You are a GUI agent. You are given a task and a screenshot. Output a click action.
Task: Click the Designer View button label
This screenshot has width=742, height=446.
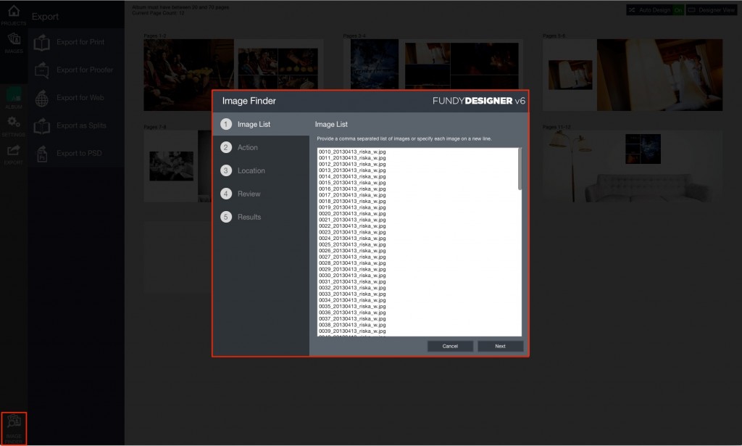717,10
